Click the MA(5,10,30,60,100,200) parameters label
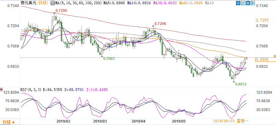Viewport: 276px width, 125px height. 74,3
